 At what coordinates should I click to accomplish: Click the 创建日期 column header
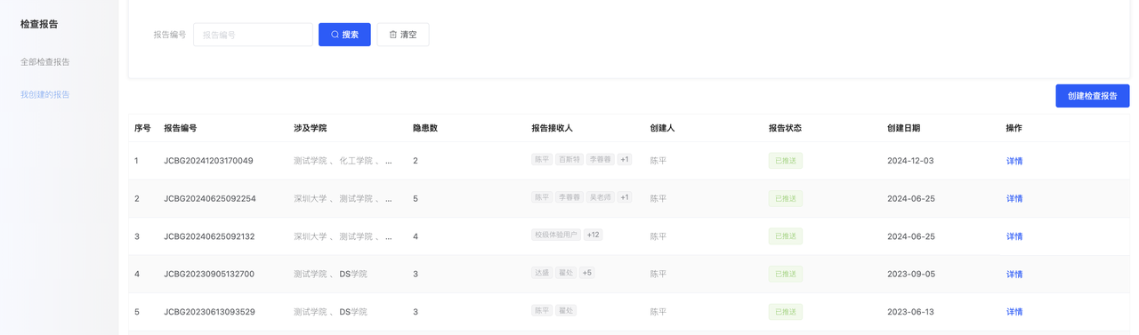pos(904,128)
